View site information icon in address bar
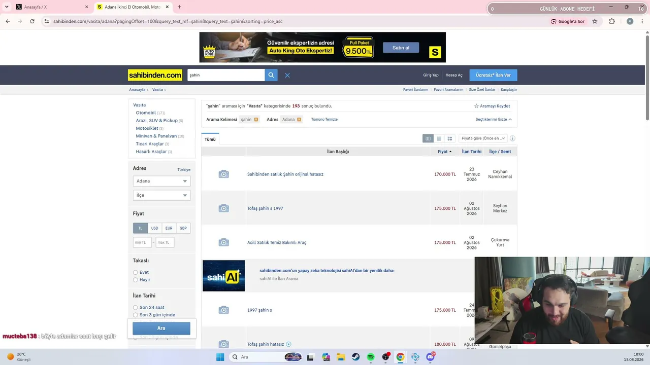The height and width of the screenshot is (365, 650). coord(47,21)
